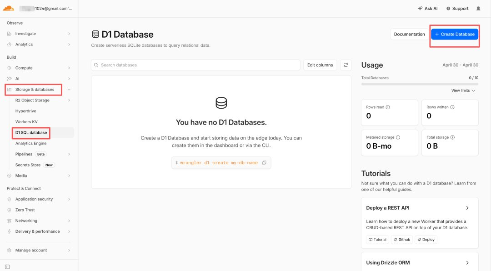Screen dimensions: 491x271
Task: Click the Total storage info icon
Action: coord(452,137)
